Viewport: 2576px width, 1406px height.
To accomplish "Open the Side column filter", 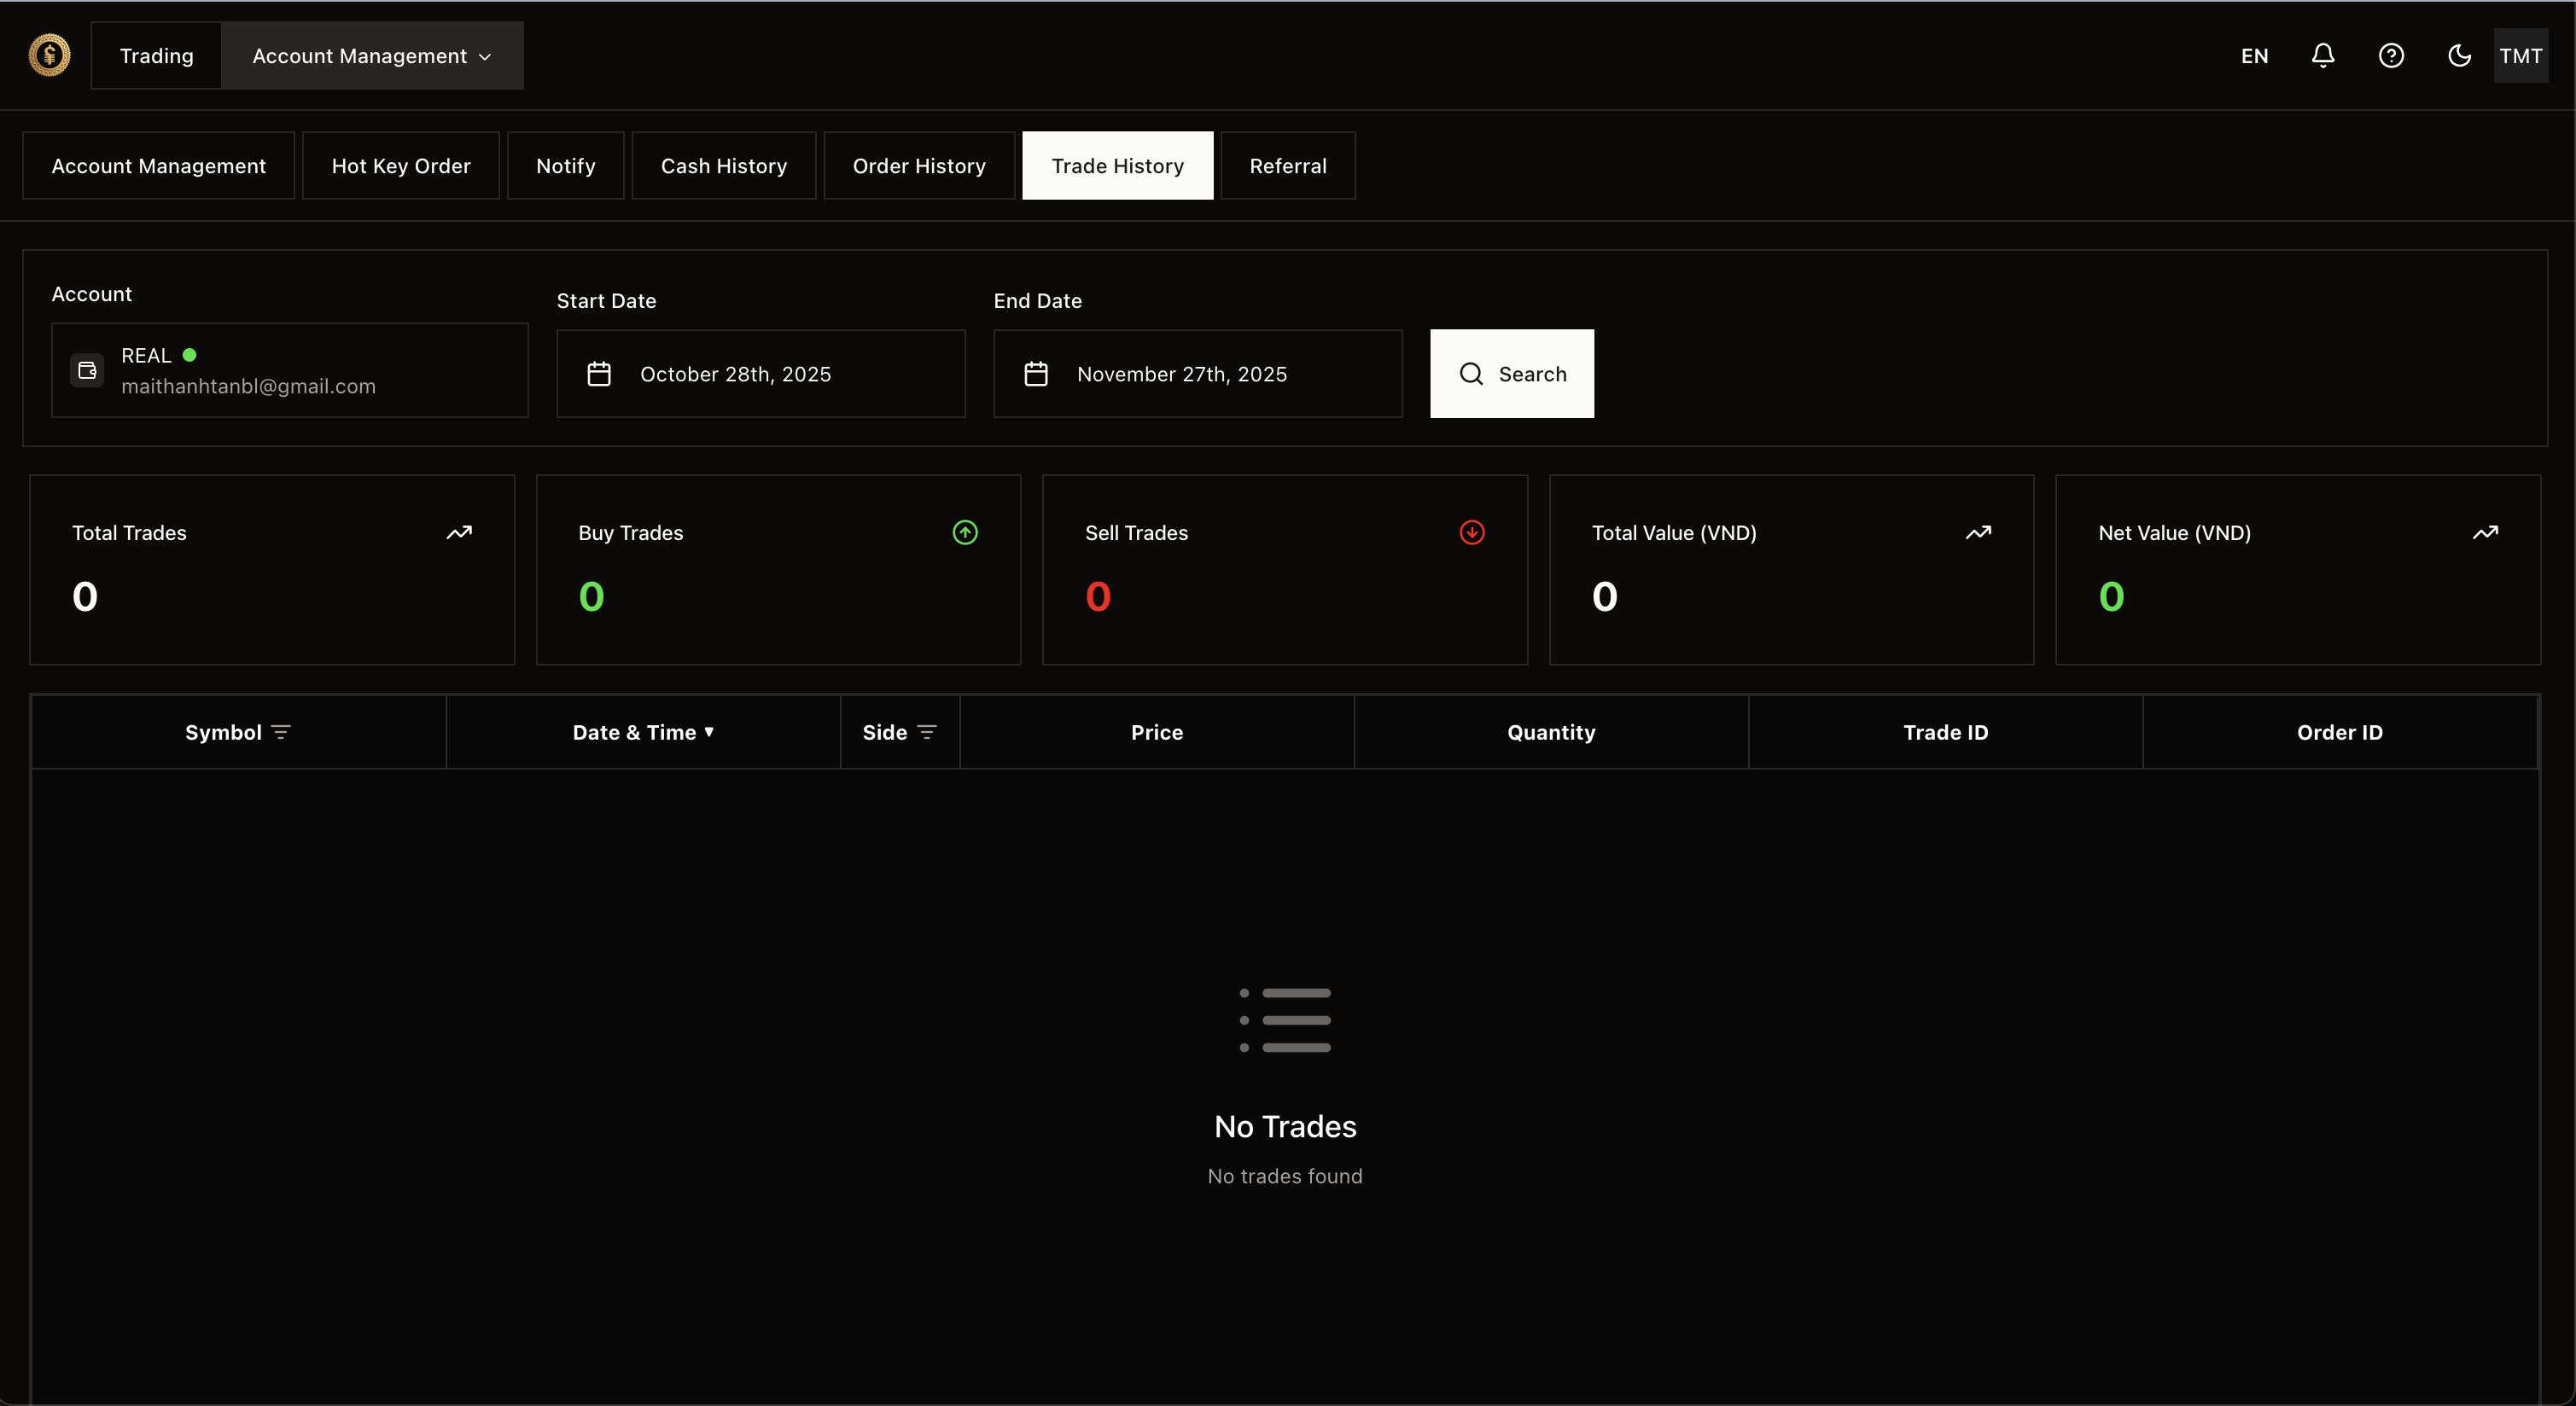I will coord(926,733).
